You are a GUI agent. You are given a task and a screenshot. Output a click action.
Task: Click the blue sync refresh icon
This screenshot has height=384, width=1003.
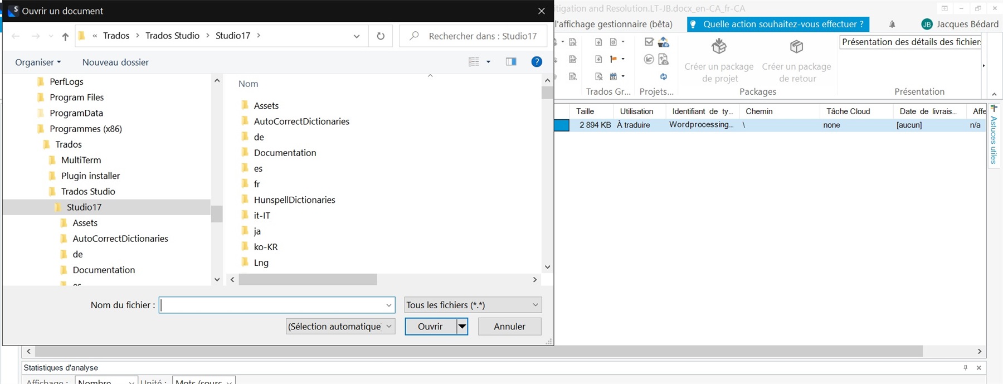(x=663, y=76)
